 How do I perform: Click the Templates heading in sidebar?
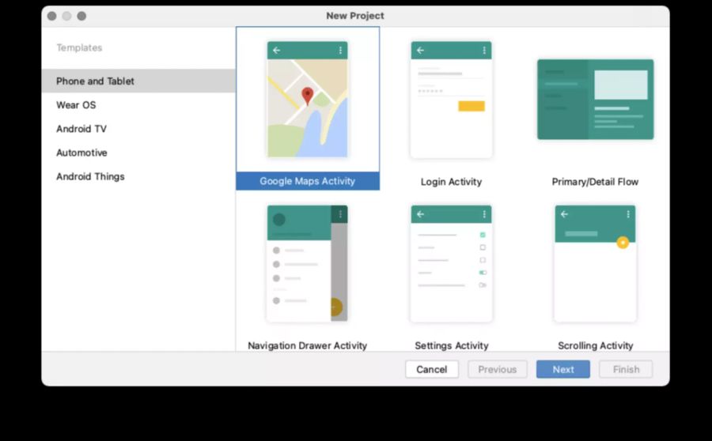coord(79,47)
